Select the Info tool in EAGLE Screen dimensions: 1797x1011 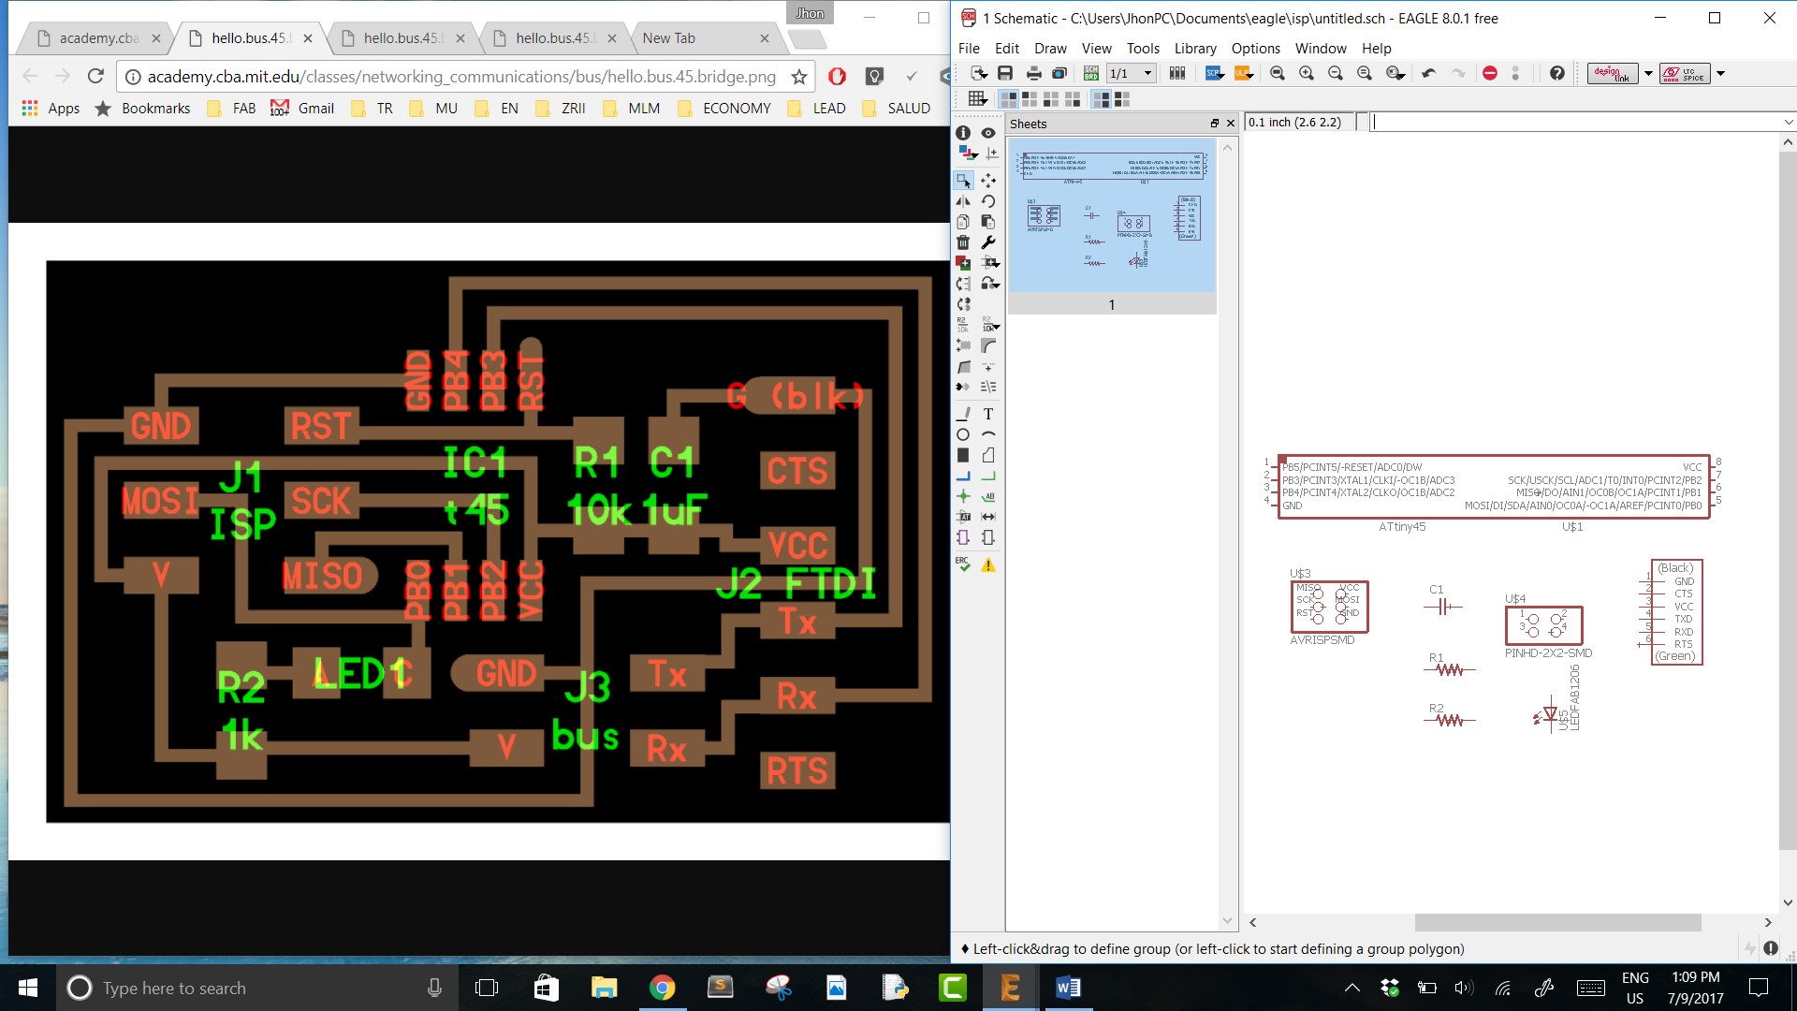[963, 133]
